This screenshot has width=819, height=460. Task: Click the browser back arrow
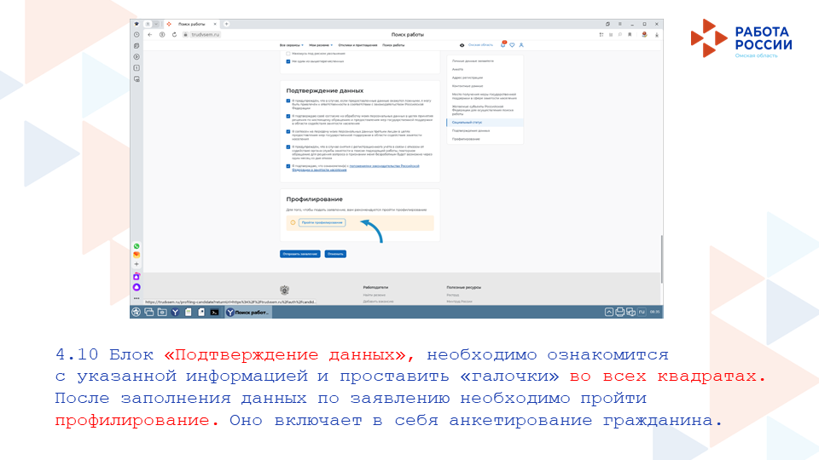(150, 34)
